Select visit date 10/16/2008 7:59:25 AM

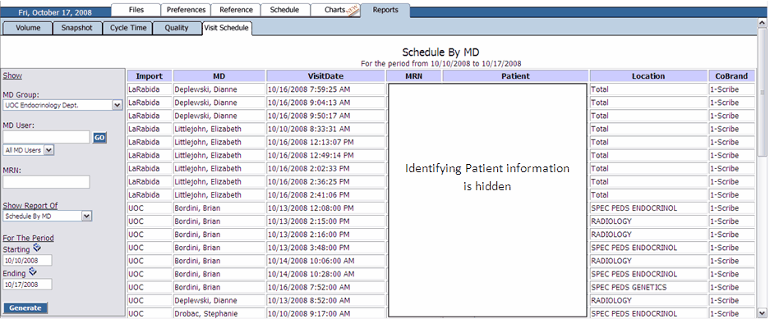click(325, 89)
